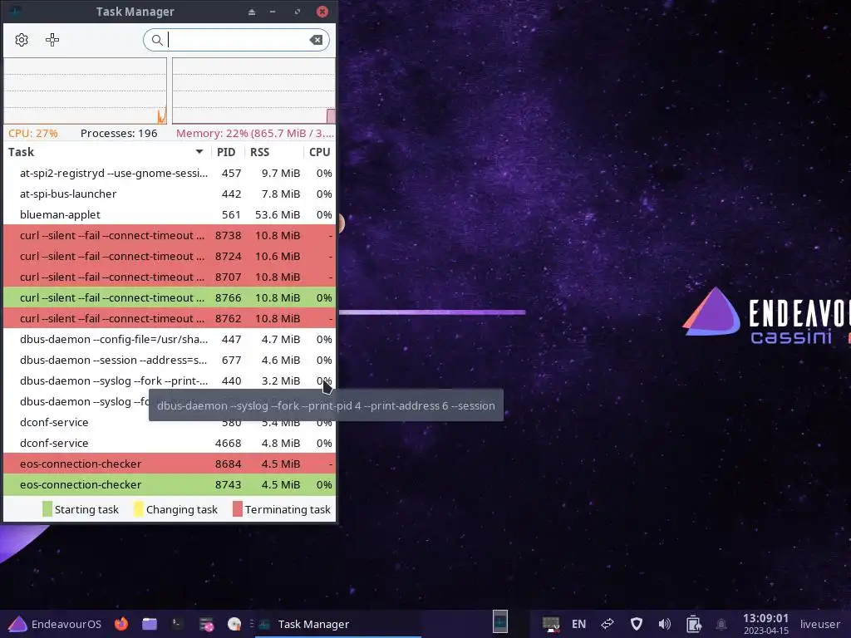Select curl process with PID 8762

point(170,318)
